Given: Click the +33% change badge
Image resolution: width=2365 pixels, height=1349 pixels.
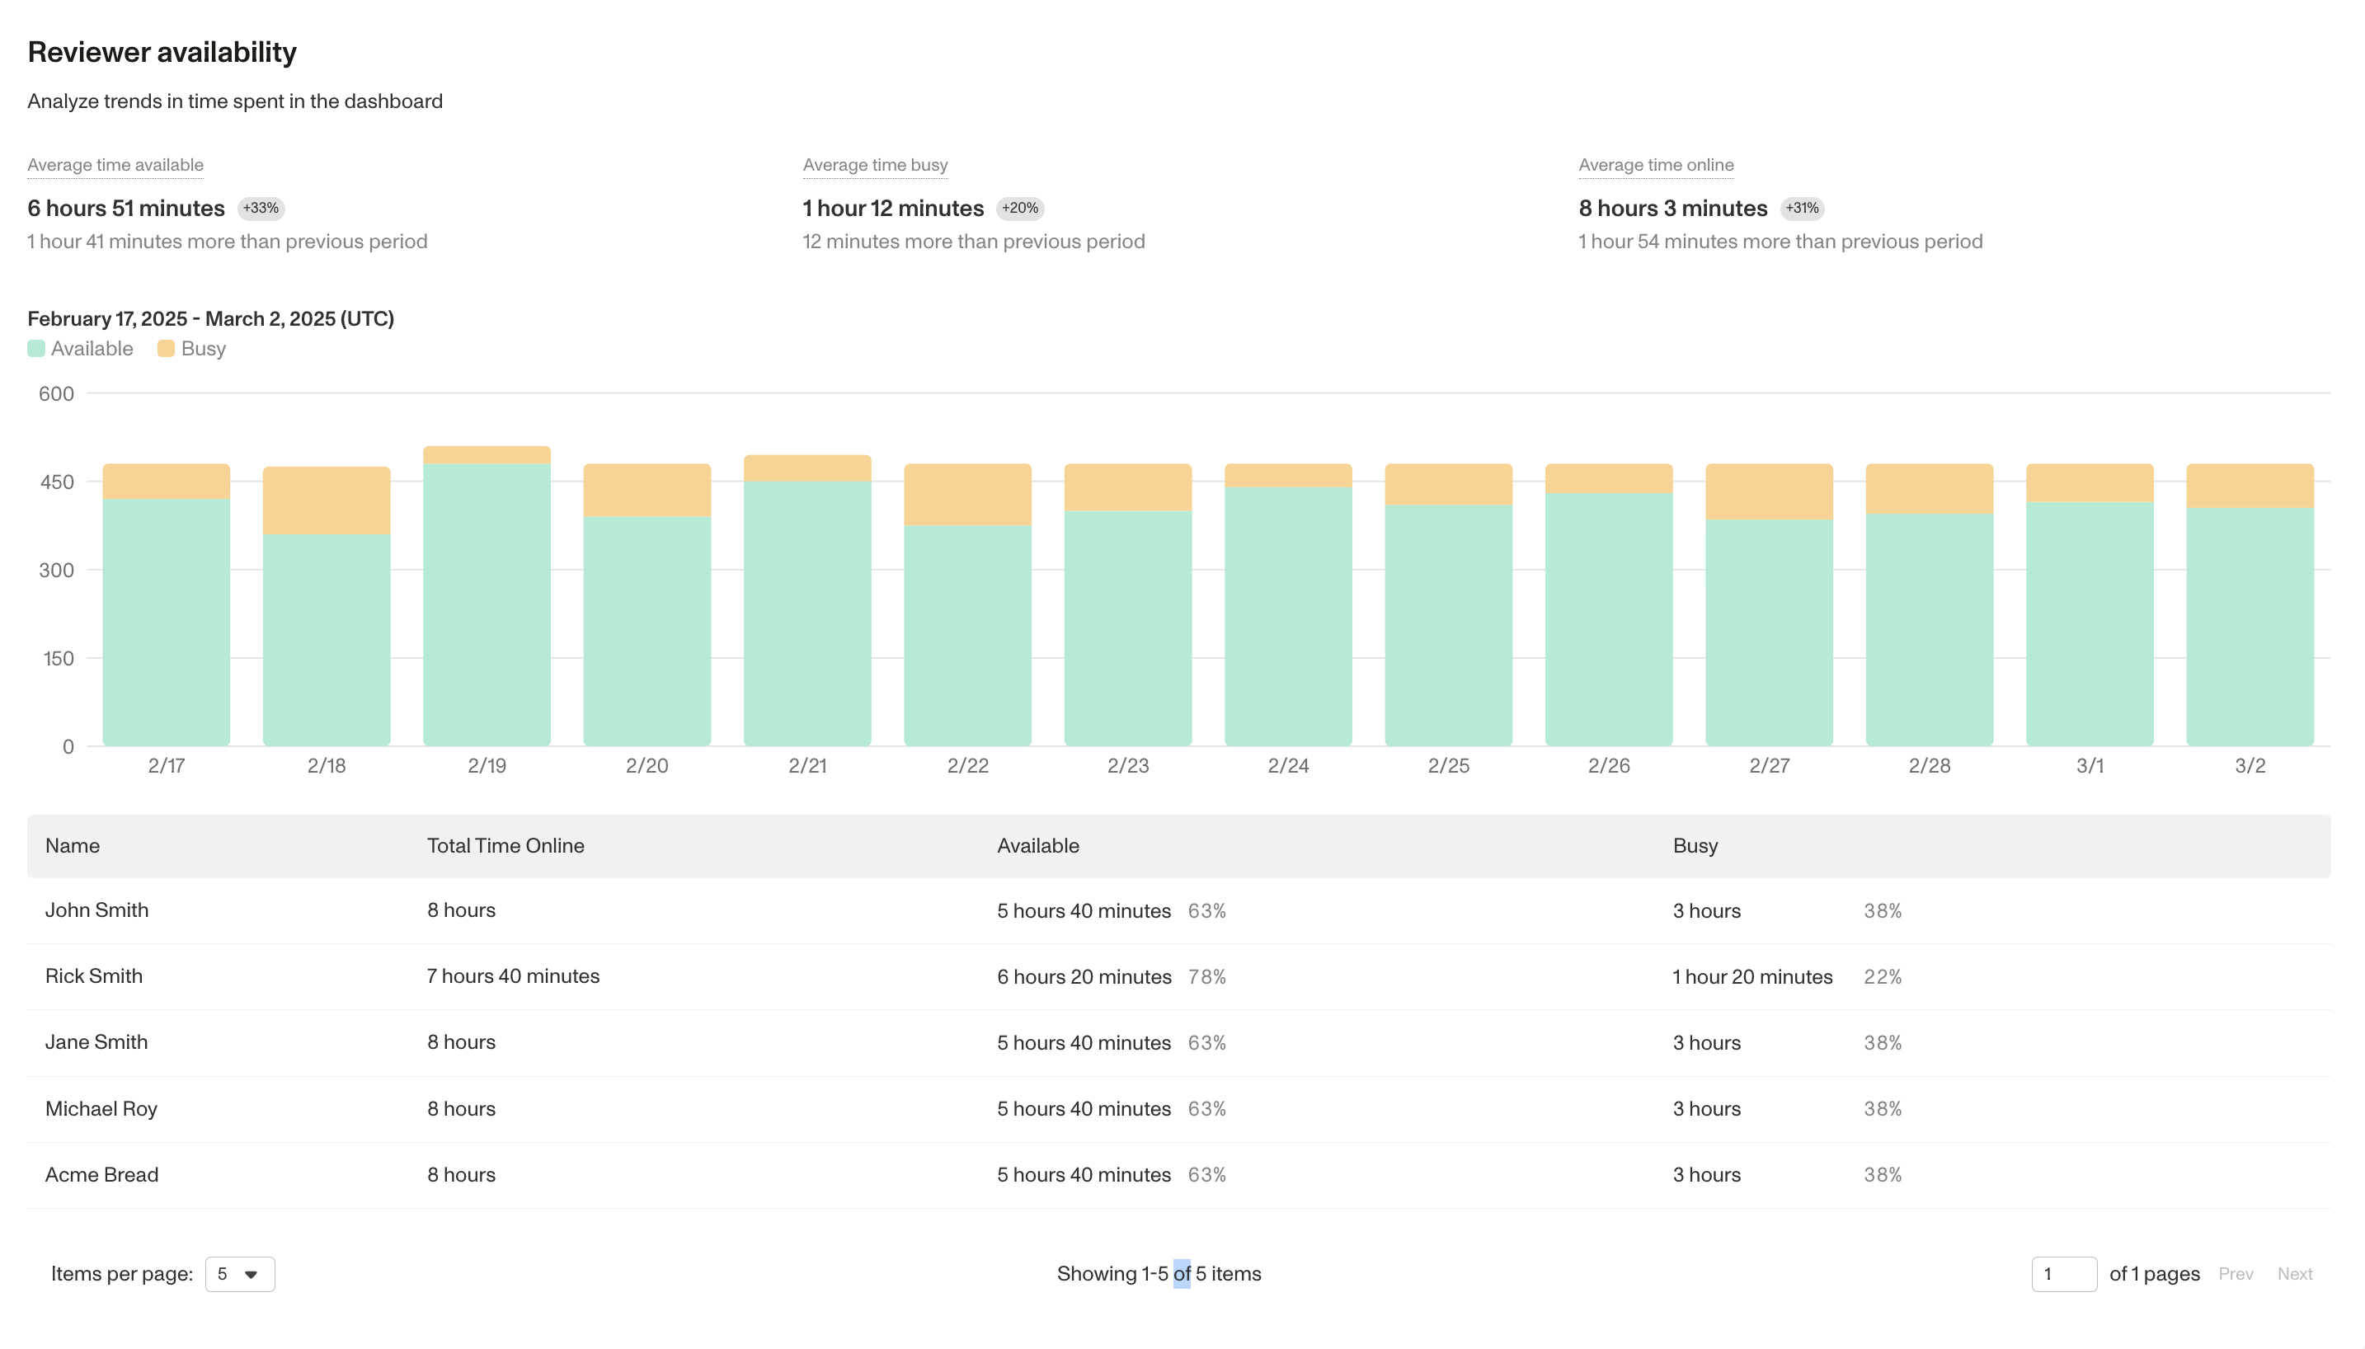Looking at the screenshot, I should pyautogui.click(x=261, y=209).
